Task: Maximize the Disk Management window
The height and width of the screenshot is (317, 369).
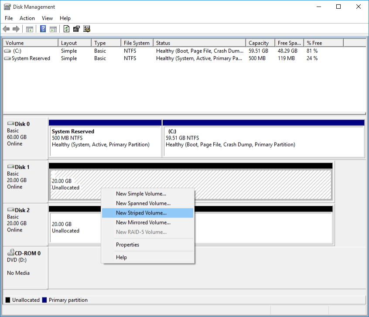Action: [x=338, y=7]
